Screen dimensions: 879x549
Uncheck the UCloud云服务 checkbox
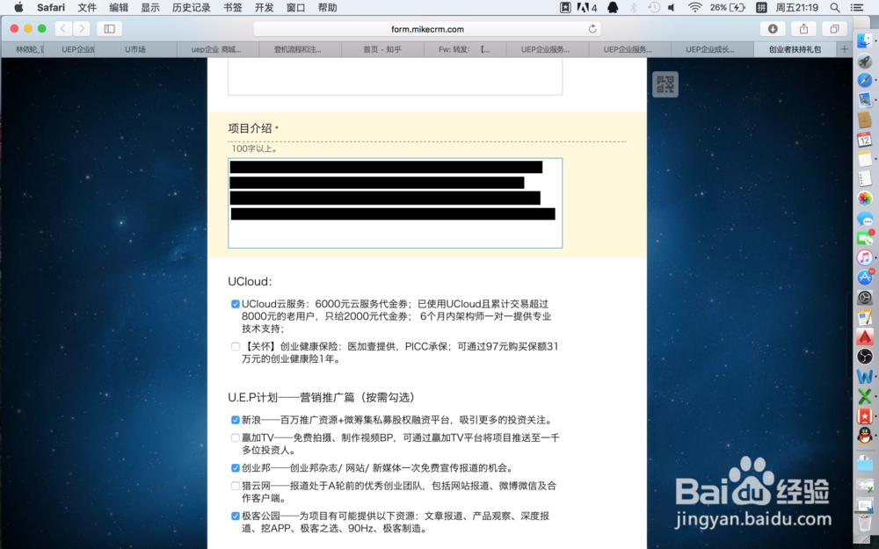pyautogui.click(x=236, y=304)
